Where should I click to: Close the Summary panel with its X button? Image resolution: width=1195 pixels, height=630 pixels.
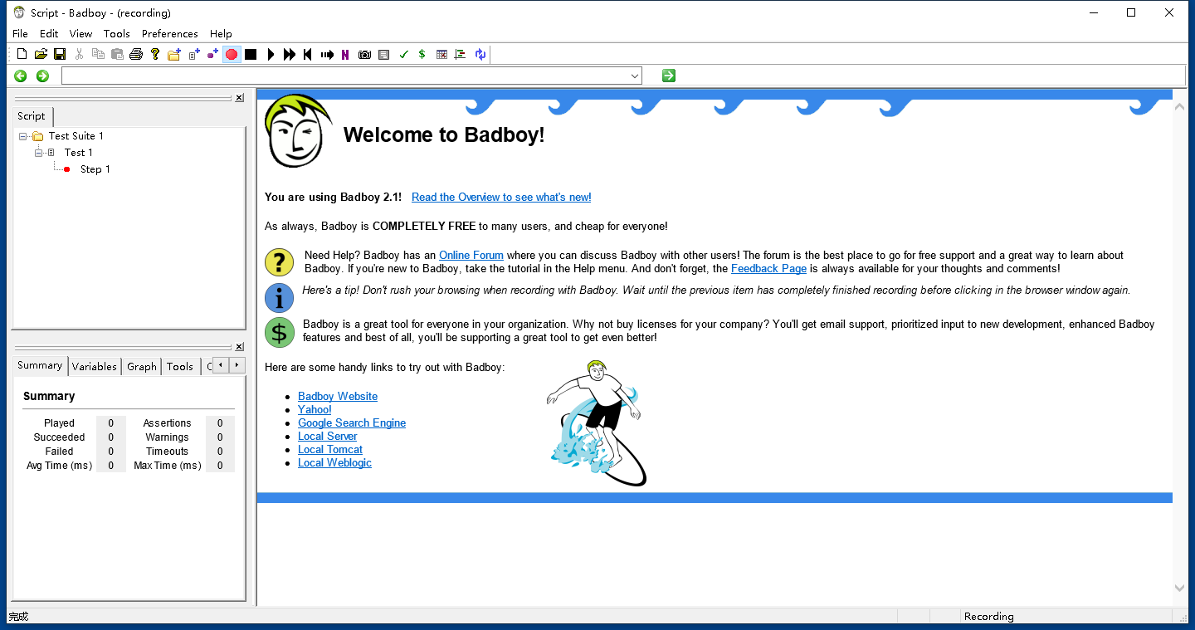tap(239, 347)
